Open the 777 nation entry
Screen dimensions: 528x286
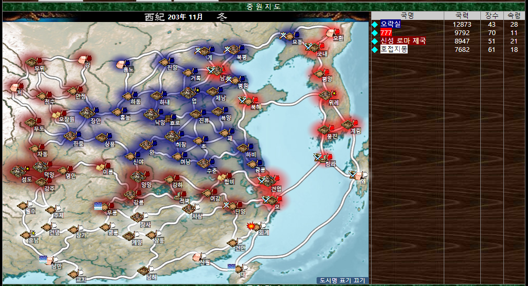click(386, 32)
